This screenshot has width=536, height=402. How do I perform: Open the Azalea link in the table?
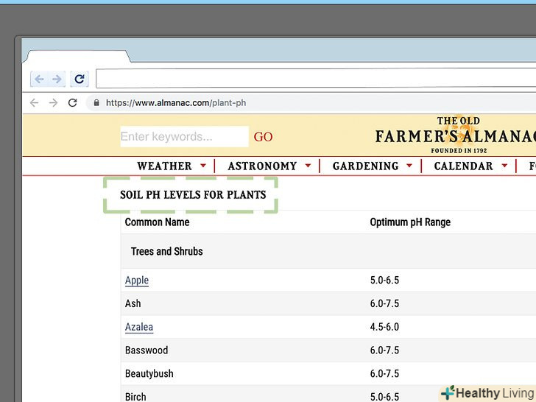[139, 327]
